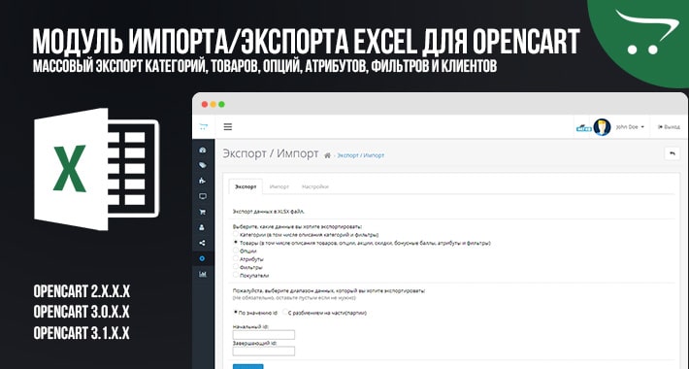This screenshot has height=369, width=689.
Task: Select the Покупатели radio button
Action: [x=236, y=275]
